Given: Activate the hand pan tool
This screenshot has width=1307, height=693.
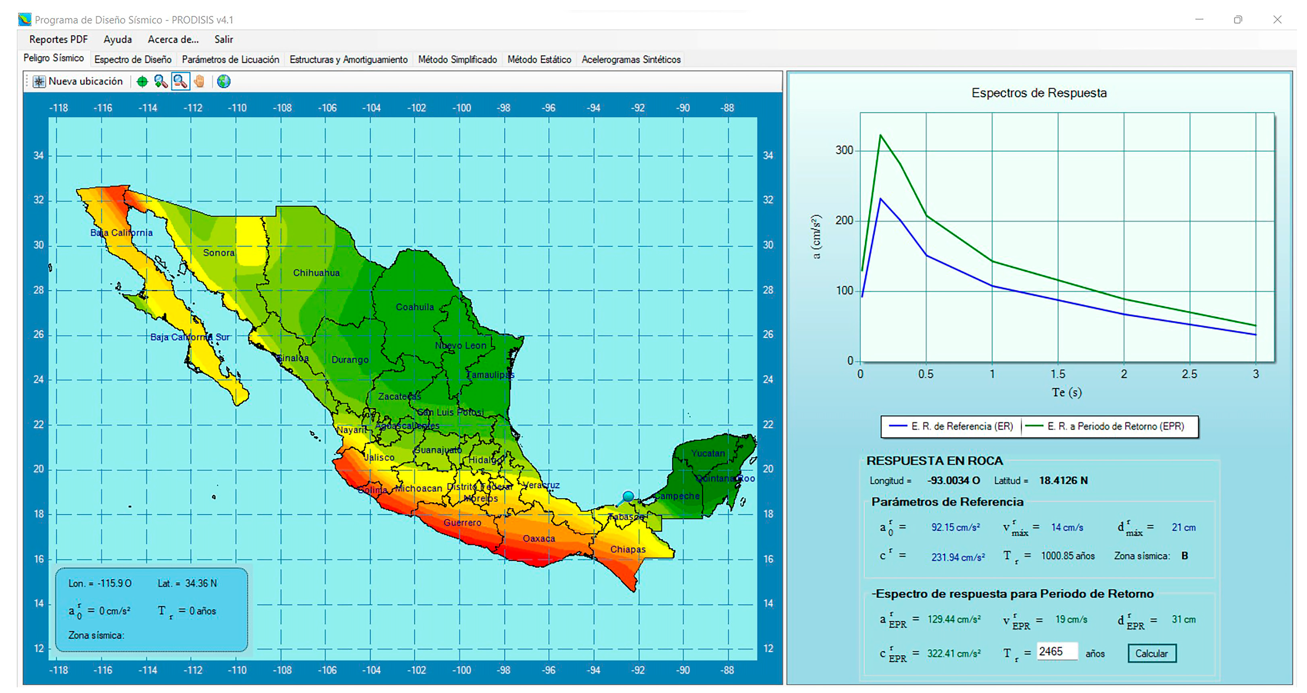Looking at the screenshot, I should pyautogui.click(x=200, y=81).
